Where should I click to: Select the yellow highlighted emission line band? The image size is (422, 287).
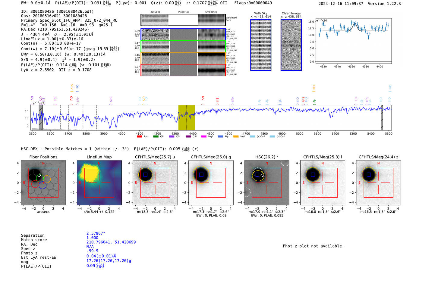click(187, 117)
